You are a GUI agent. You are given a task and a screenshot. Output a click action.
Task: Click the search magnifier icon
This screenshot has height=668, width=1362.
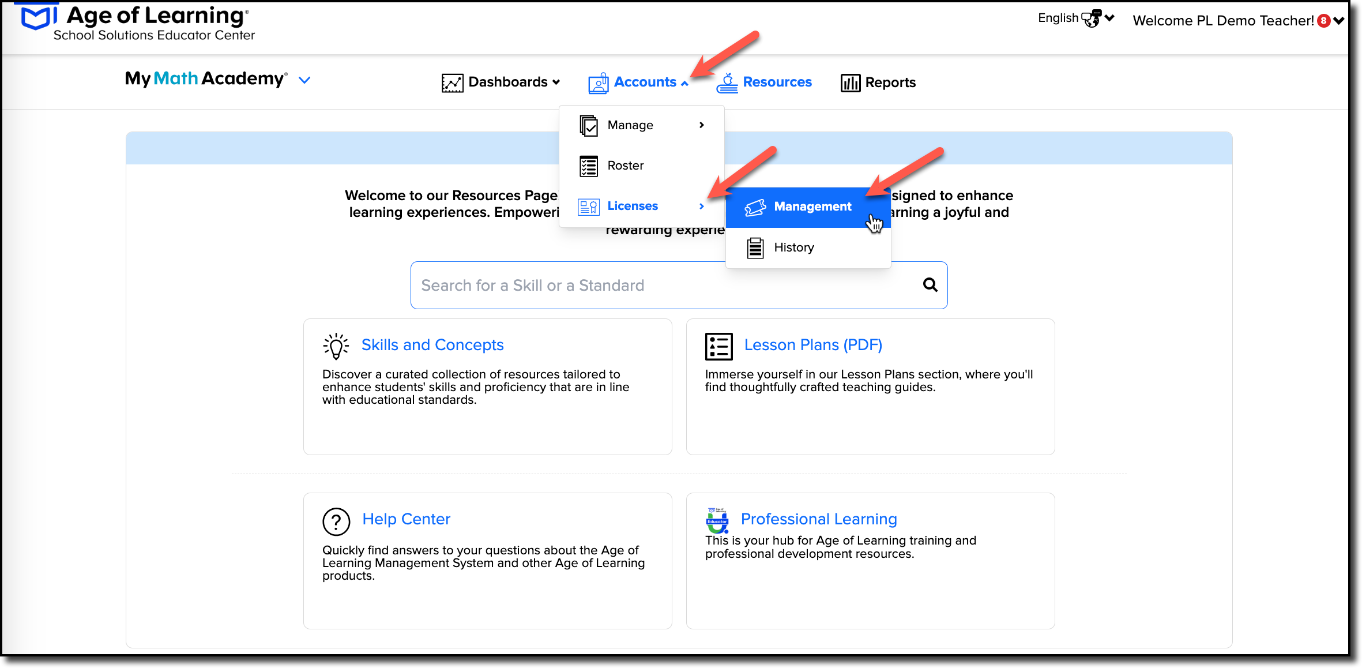click(930, 284)
